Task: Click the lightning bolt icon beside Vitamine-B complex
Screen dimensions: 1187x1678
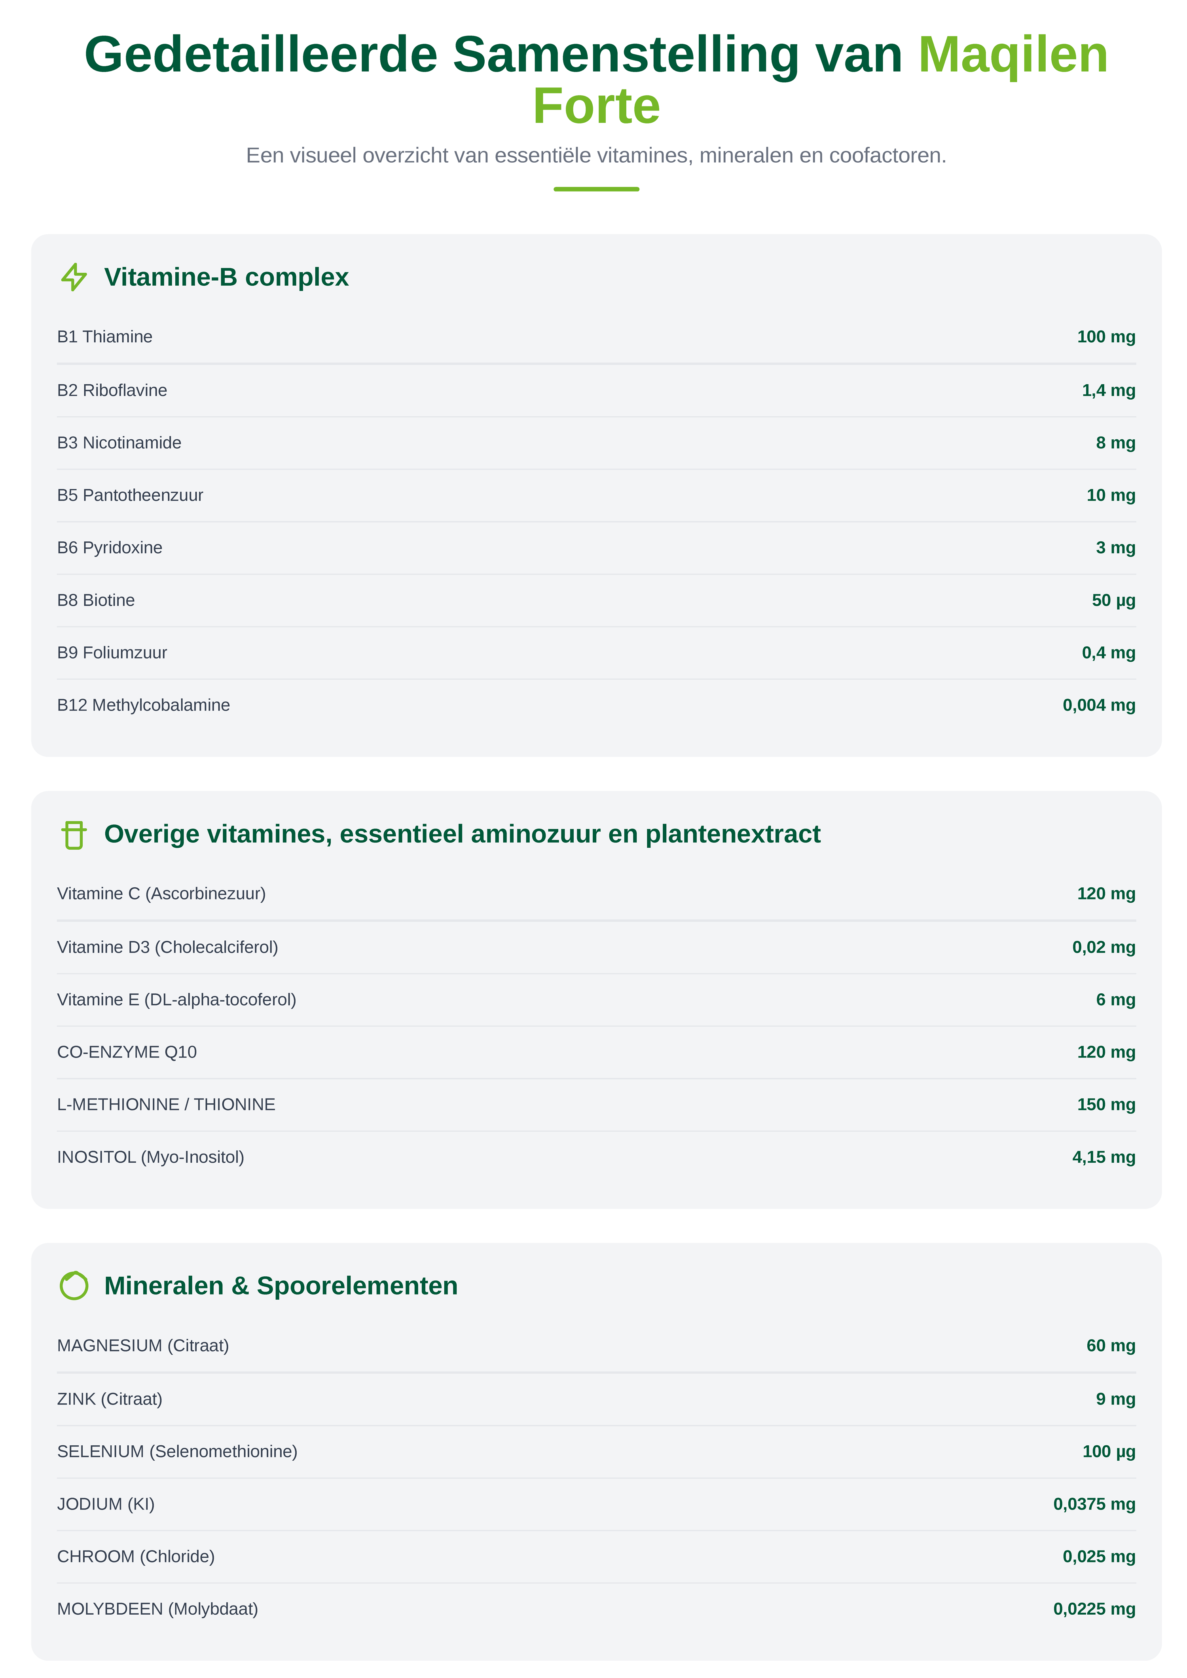Action: point(74,277)
